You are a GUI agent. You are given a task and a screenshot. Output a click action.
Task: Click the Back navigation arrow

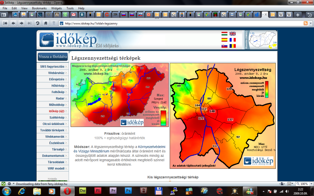pos(13,23)
